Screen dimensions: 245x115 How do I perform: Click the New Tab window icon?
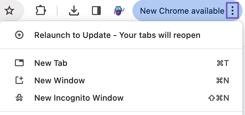[19, 63]
